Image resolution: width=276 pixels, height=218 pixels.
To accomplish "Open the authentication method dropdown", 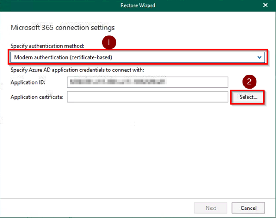I will (138, 57).
